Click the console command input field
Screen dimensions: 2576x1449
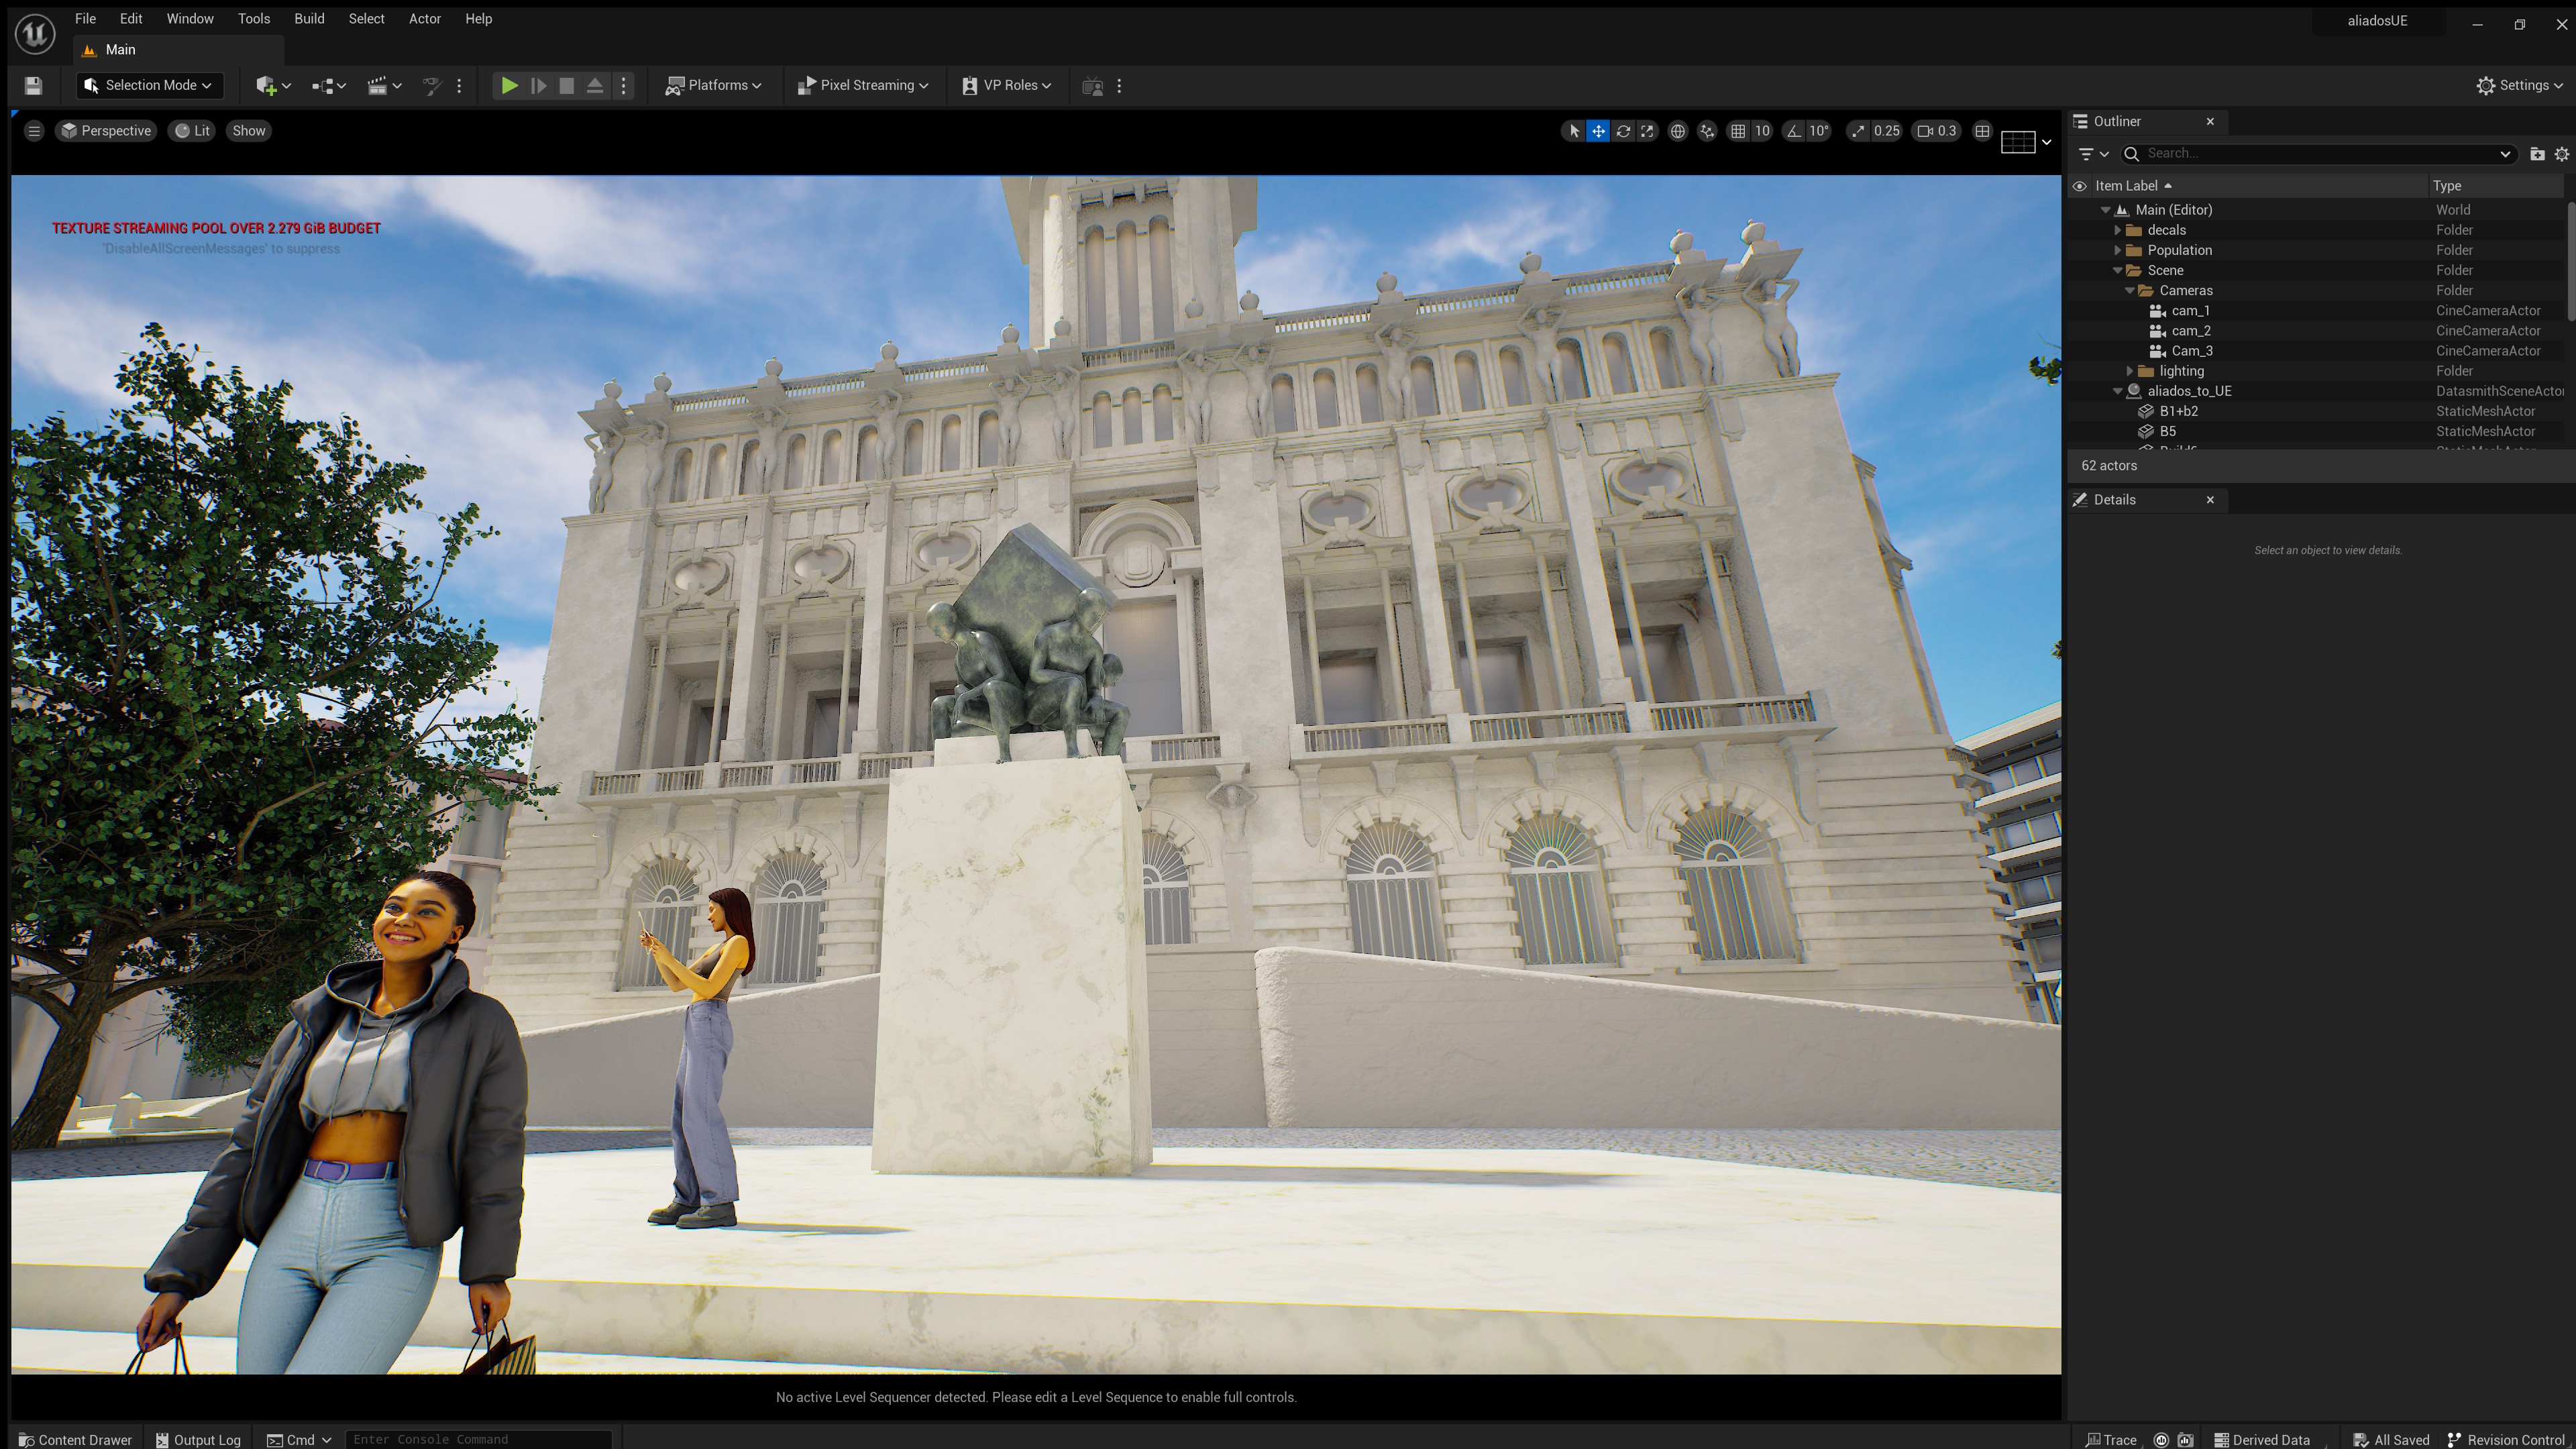pos(478,1439)
